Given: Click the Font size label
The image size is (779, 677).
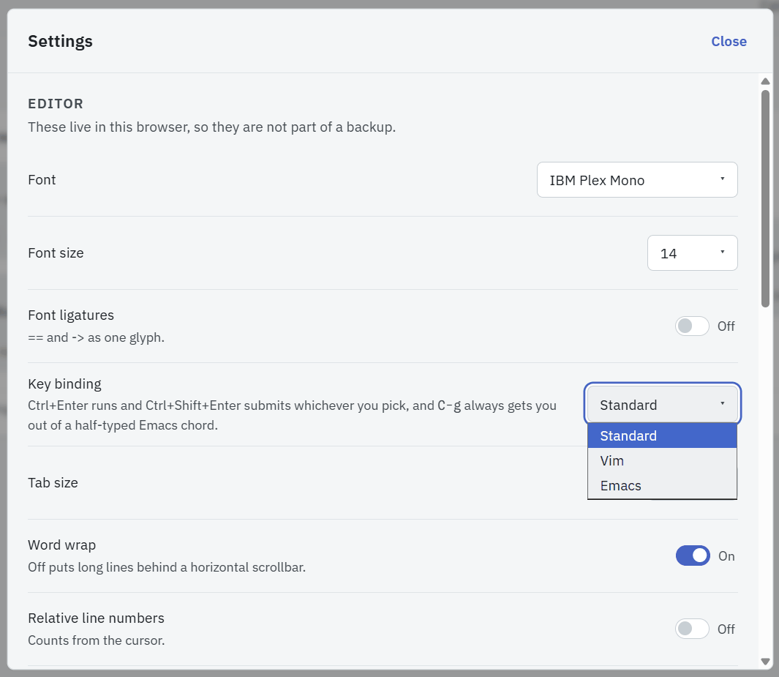Looking at the screenshot, I should tap(56, 253).
